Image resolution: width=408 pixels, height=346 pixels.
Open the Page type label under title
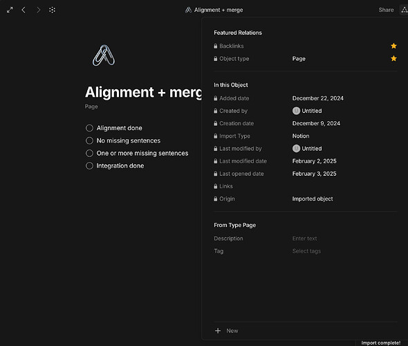click(x=91, y=107)
